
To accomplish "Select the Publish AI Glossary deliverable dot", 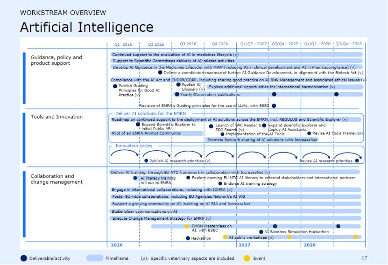I will (x=179, y=85).
